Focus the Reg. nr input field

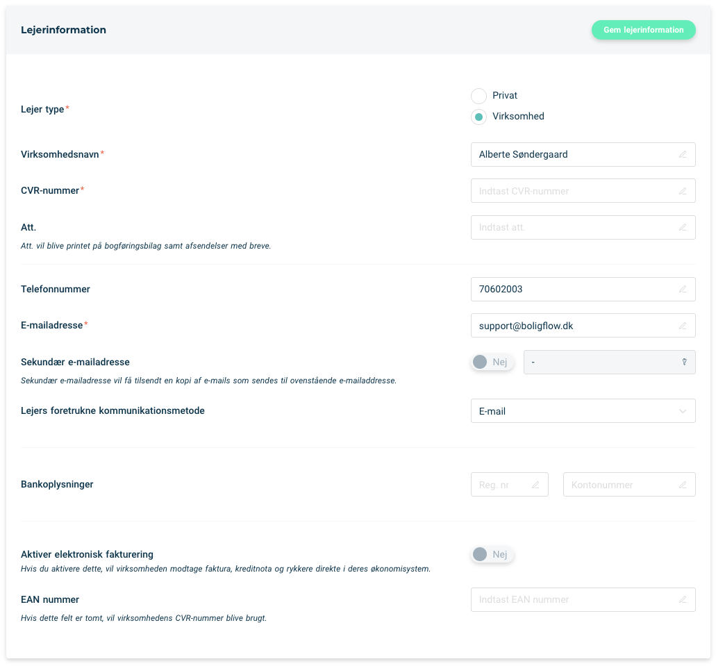pyautogui.click(x=509, y=485)
